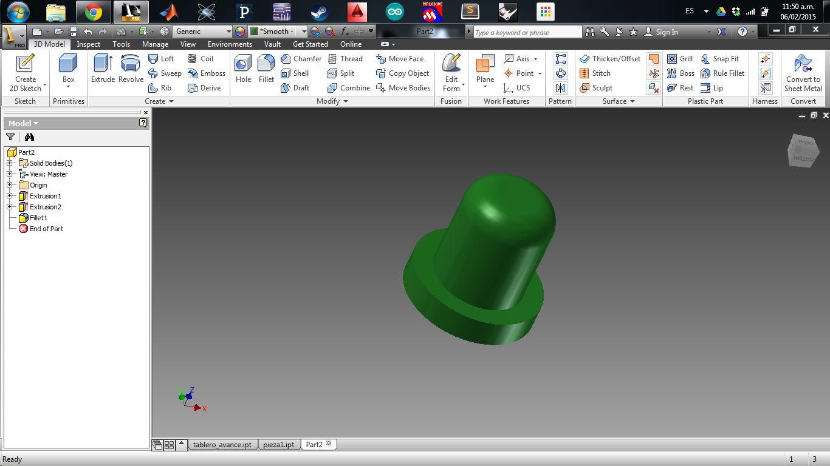Switch to tablero_avance.ipt document tab
The width and height of the screenshot is (830, 466).
pos(222,445)
